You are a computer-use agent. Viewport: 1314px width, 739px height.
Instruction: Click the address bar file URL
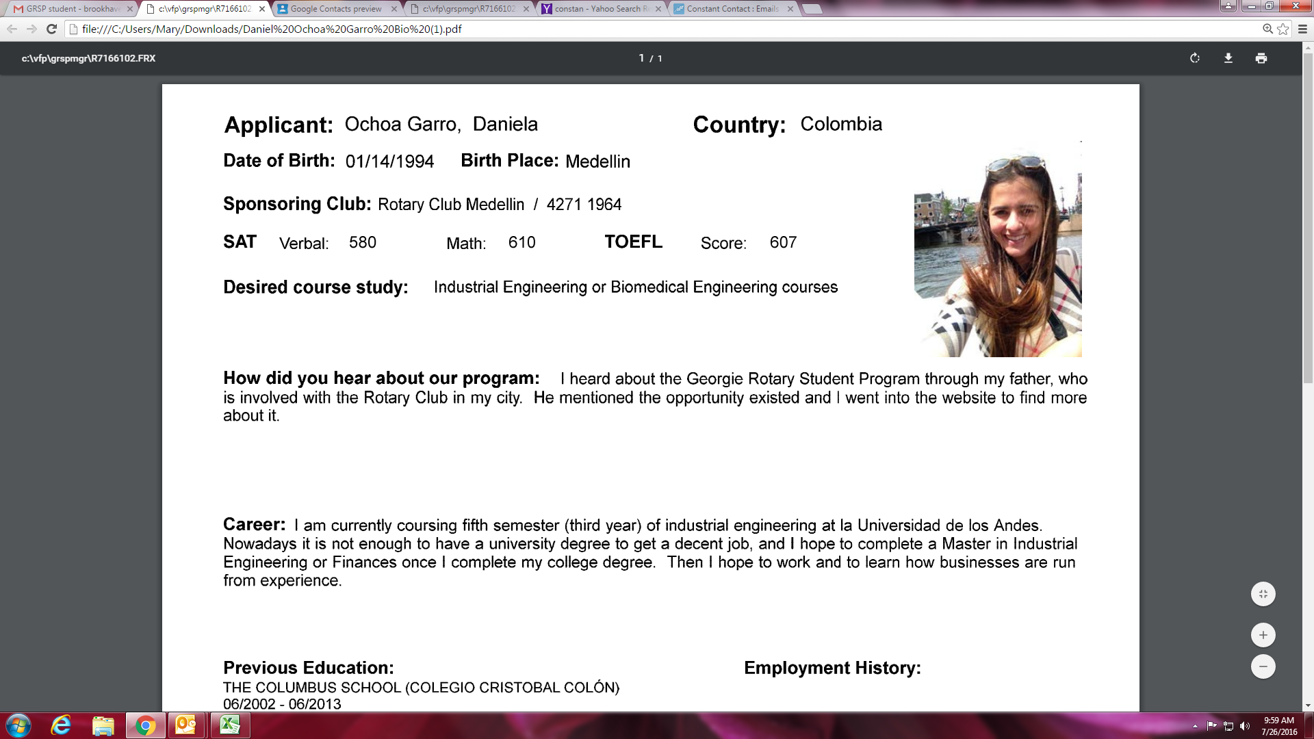(x=272, y=29)
